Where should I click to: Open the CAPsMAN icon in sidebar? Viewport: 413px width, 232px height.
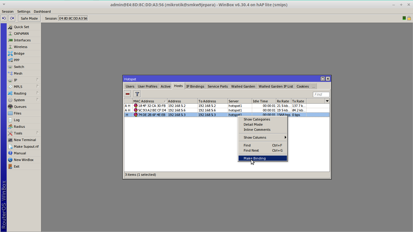tap(10, 34)
